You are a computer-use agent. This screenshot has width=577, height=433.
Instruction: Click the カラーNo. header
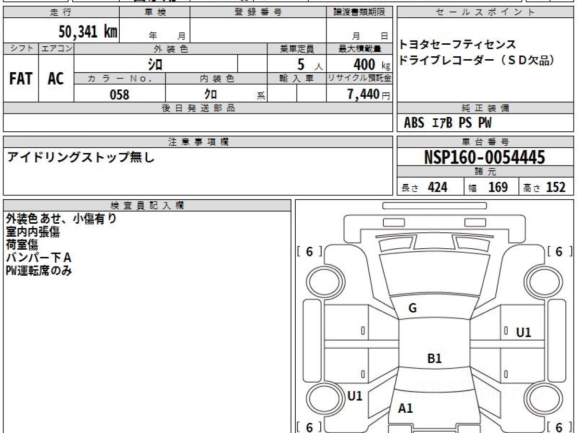[120, 79]
